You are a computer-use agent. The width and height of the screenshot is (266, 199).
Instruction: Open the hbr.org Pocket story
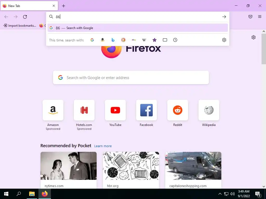(131, 170)
